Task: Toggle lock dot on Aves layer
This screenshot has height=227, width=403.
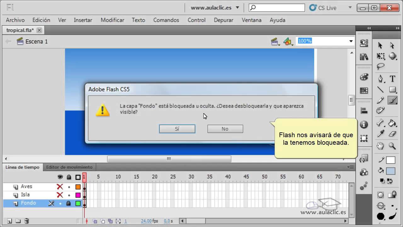Action: click(69, 187)
